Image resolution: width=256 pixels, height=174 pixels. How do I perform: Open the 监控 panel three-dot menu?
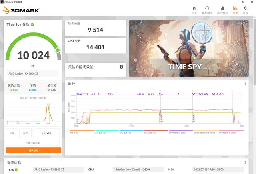click(245, 83)
